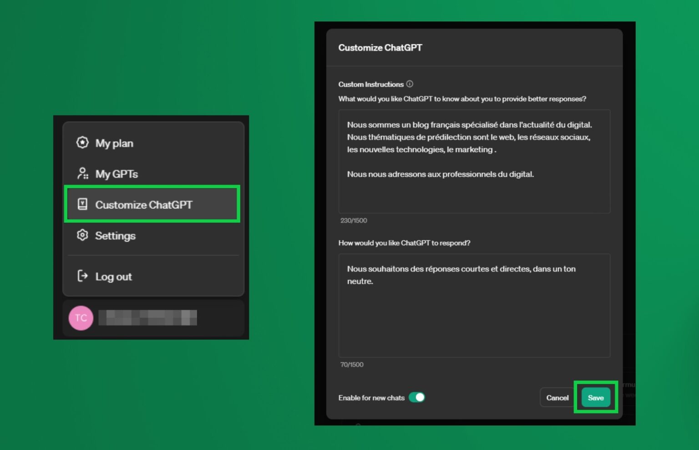Click the pink TC profile avatar

81,318
